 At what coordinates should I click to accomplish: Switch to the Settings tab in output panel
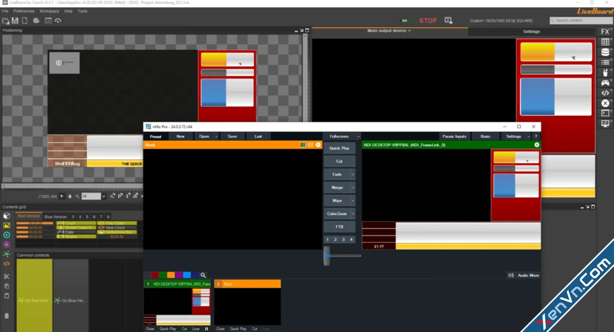(x=531, y=31)
